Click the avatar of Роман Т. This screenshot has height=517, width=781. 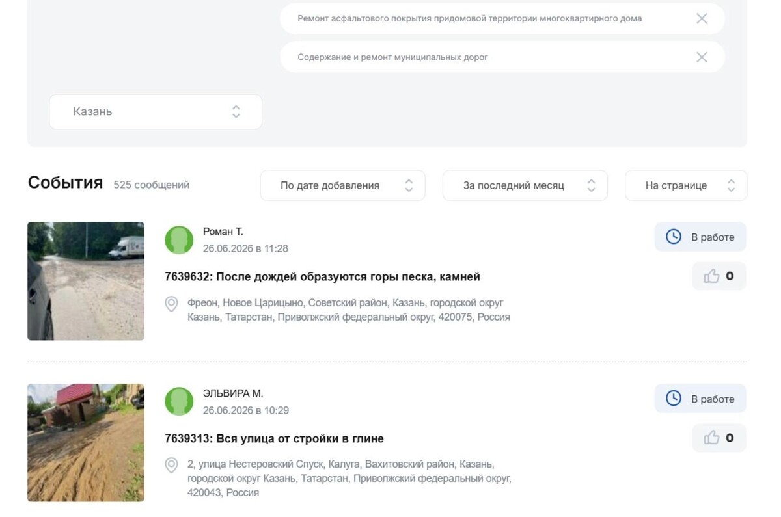179,240
